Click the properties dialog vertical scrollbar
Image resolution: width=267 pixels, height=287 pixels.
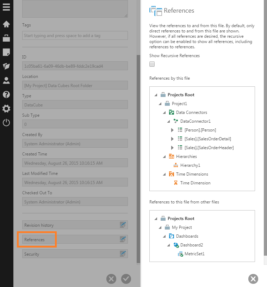138,159
